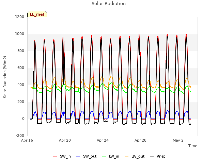
Task: Click the EE_met annotation label
Action: click(x=37, y=14)
